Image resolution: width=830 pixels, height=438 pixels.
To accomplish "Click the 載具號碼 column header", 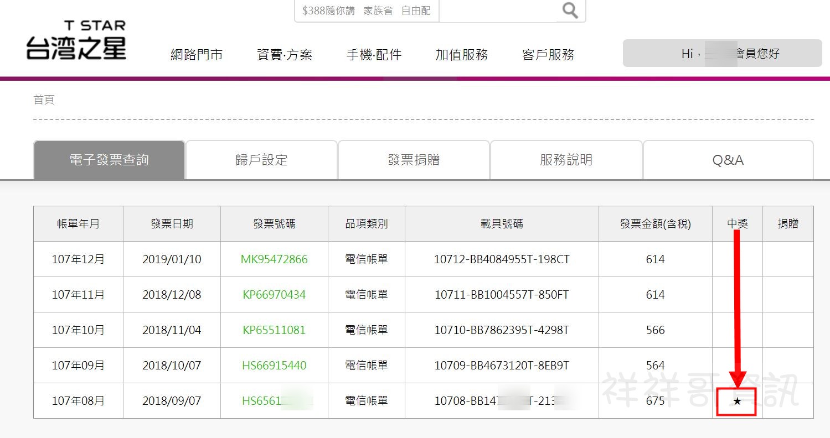I will click(502, 224).
